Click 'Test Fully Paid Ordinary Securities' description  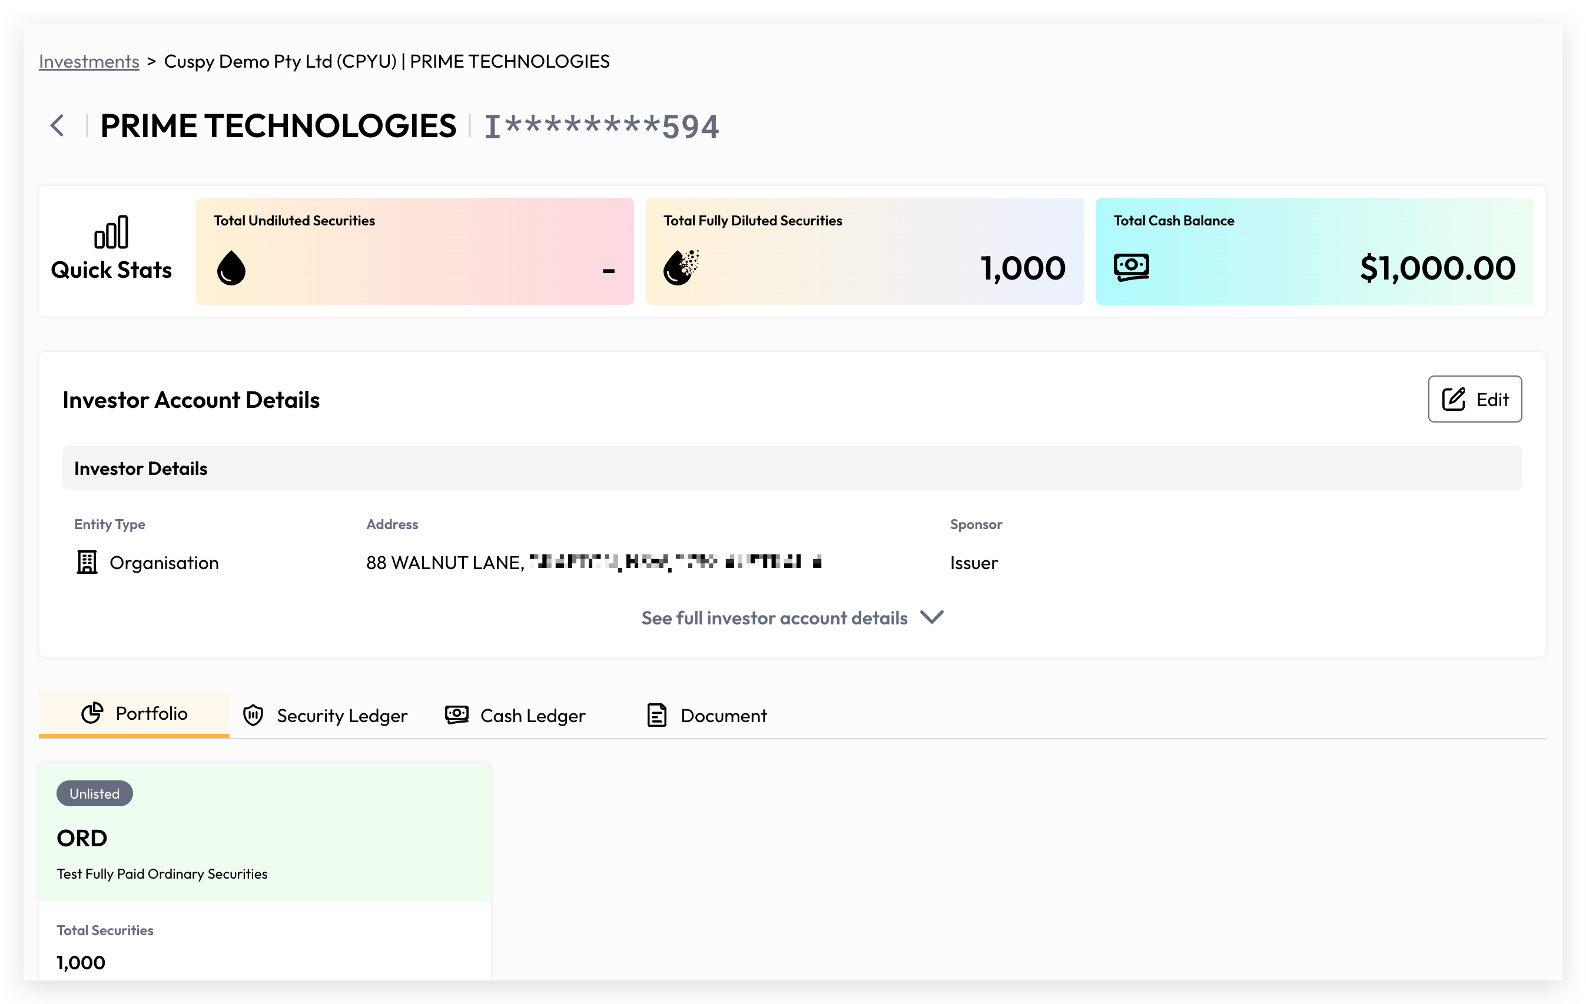[x=162, y=873]
